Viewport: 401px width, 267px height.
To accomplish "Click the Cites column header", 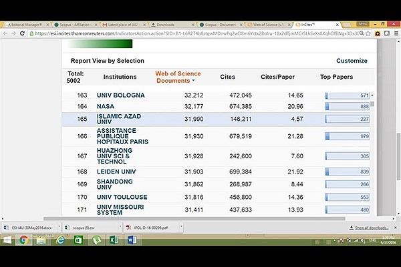I will pos(227,77).
